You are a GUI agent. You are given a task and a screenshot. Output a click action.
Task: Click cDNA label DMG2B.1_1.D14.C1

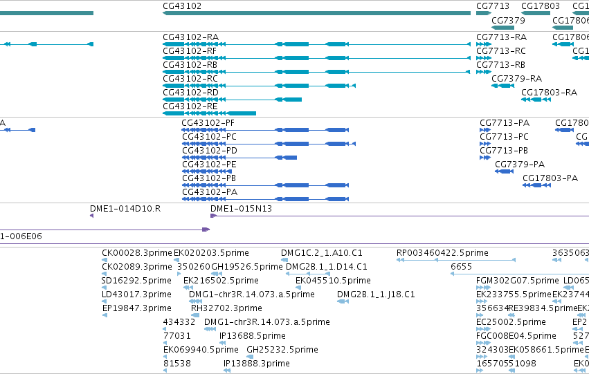click(327, 267)
